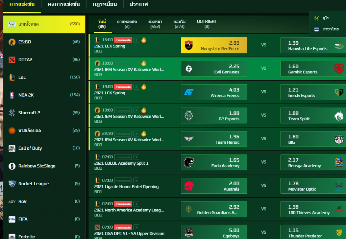This screenshot has height=239, width=346.
Task: Open the ผลการแข่งขัน tab
Action: coord(64,4)
